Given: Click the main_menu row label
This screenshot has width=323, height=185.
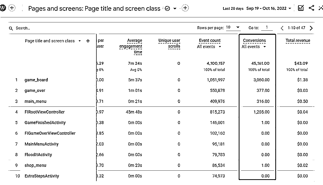Looking at the screenshot, I should [x=35, y=101].
